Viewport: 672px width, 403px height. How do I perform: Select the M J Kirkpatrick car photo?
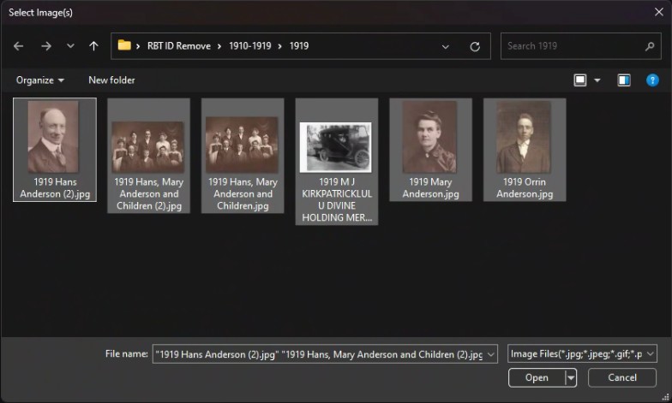pos(336,161)
